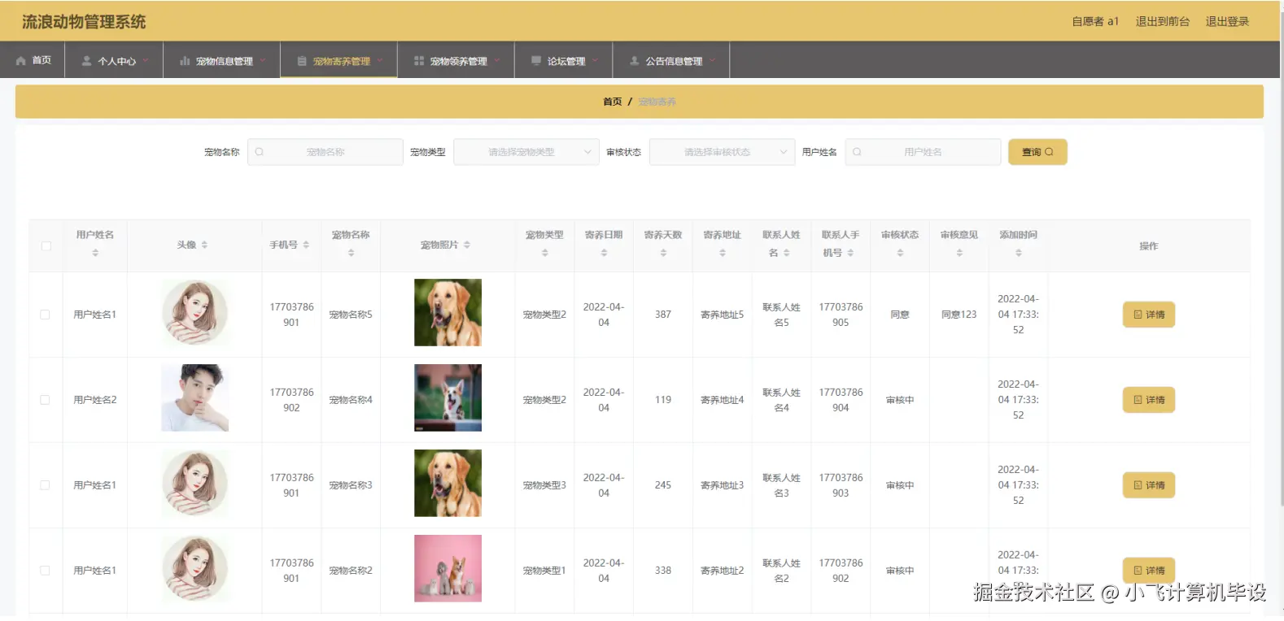Viewport: 1284px width, 621px height.
Task: Sort the table by the 用户姓名 column arrows
Action: tap(95, 253)
